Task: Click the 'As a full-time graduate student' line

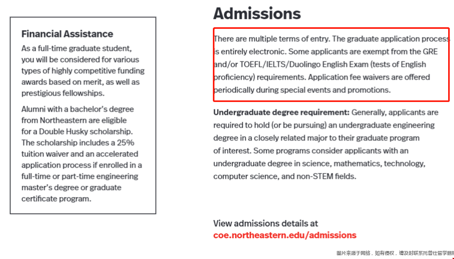Action: 76,48
